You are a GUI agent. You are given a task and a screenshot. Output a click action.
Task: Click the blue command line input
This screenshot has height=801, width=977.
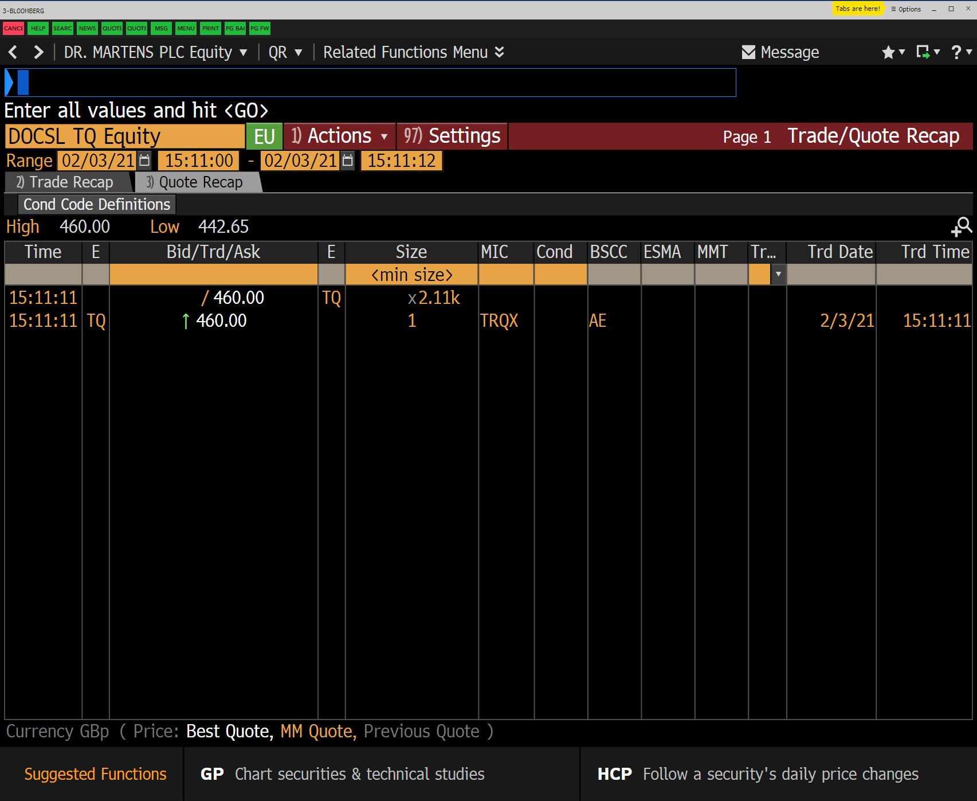(370, 83)
